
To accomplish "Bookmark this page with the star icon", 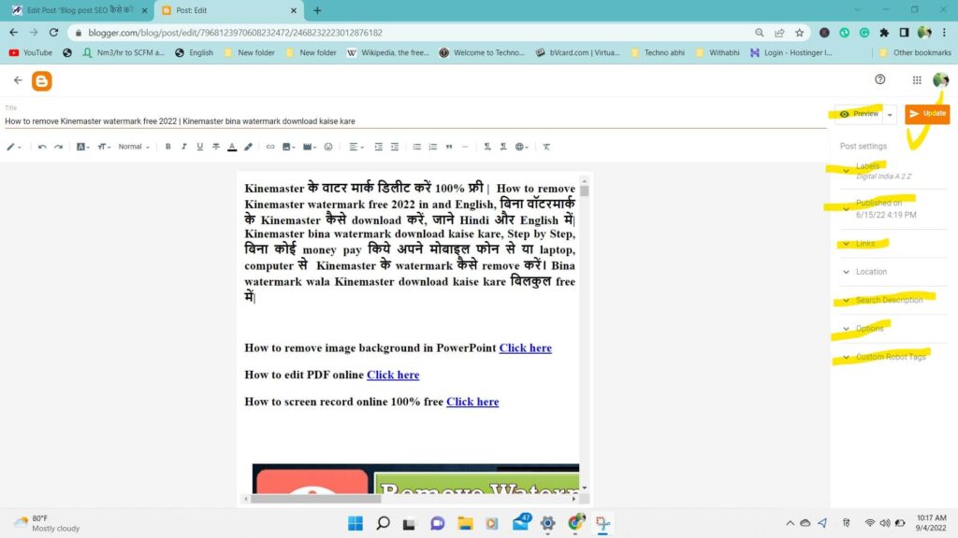I will pos(799,33).
